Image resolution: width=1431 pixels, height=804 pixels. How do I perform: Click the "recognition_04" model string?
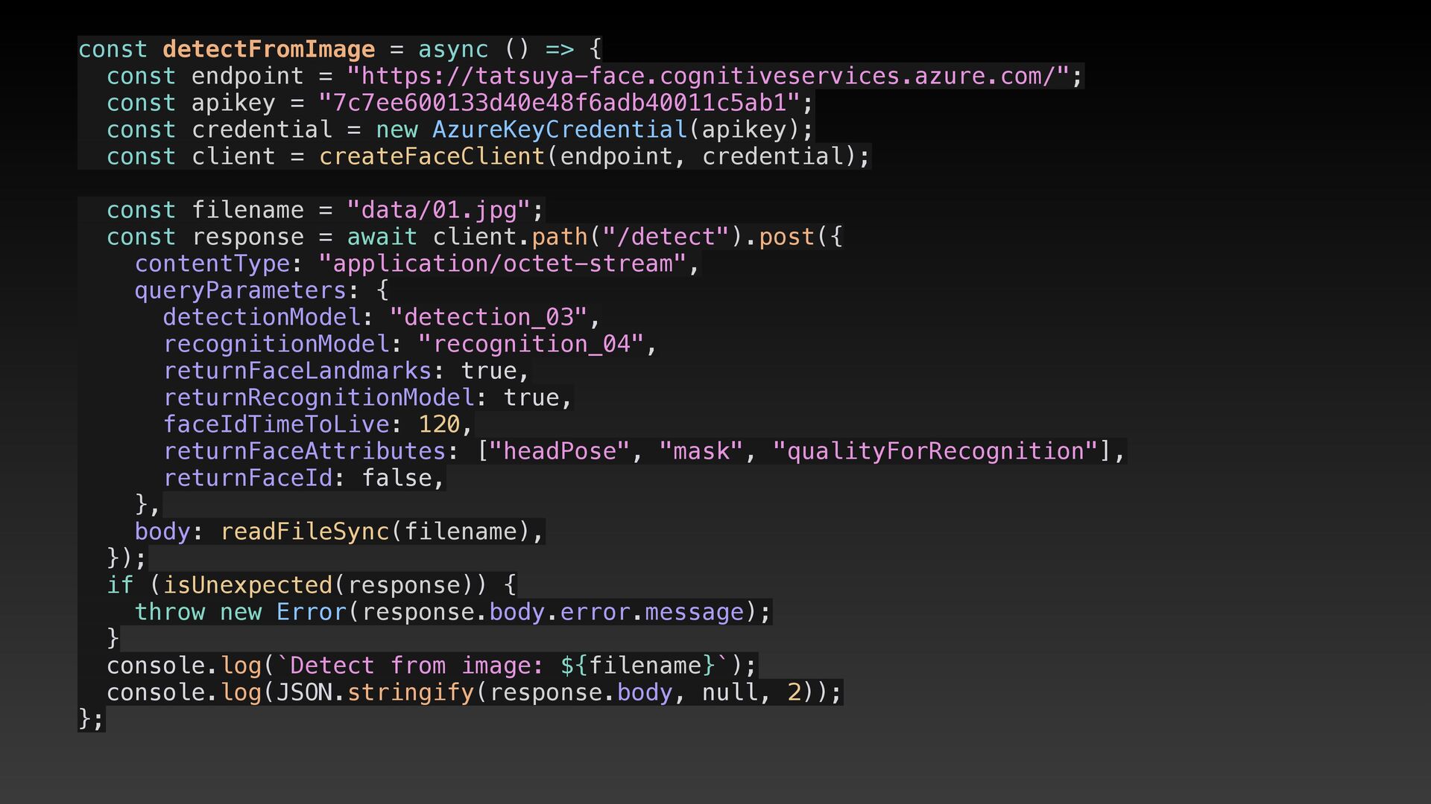531,344
